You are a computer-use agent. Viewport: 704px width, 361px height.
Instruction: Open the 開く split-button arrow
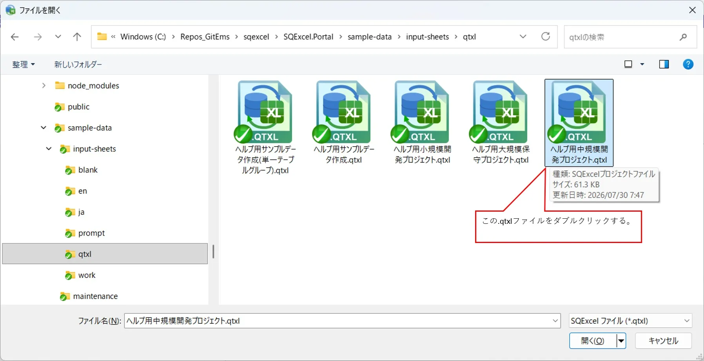click(621, 341)
